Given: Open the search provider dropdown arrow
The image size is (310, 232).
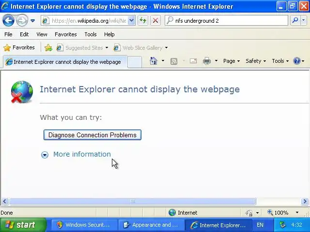Looking at the screenshot, I should (304, 20).
